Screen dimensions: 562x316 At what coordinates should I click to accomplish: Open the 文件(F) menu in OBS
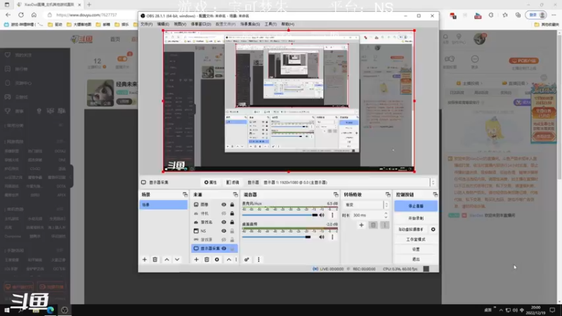[146, 24]
